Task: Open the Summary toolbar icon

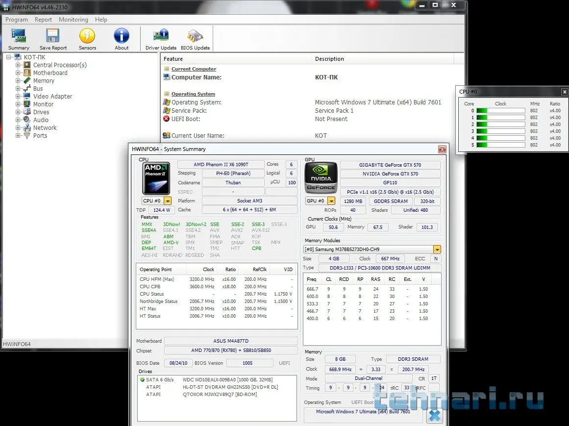Action: (19, 36)
